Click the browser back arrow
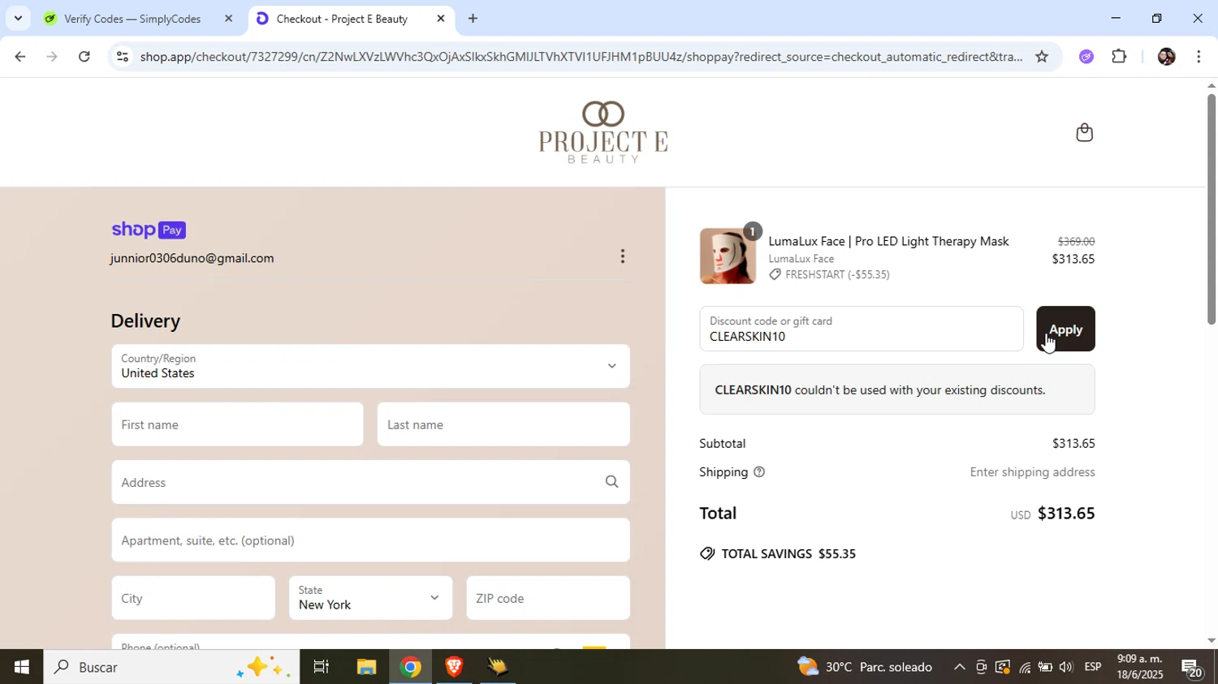Screen dimensions: 1218x684 click(19, 57)
